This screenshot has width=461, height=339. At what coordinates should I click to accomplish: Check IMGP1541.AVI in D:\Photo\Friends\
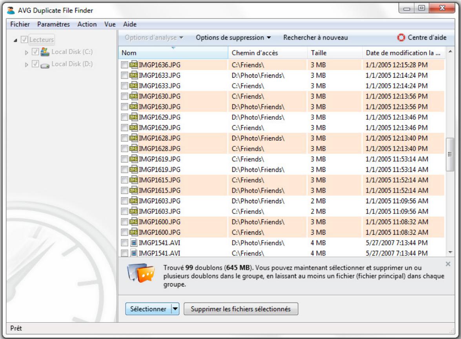tap(124, 243)
